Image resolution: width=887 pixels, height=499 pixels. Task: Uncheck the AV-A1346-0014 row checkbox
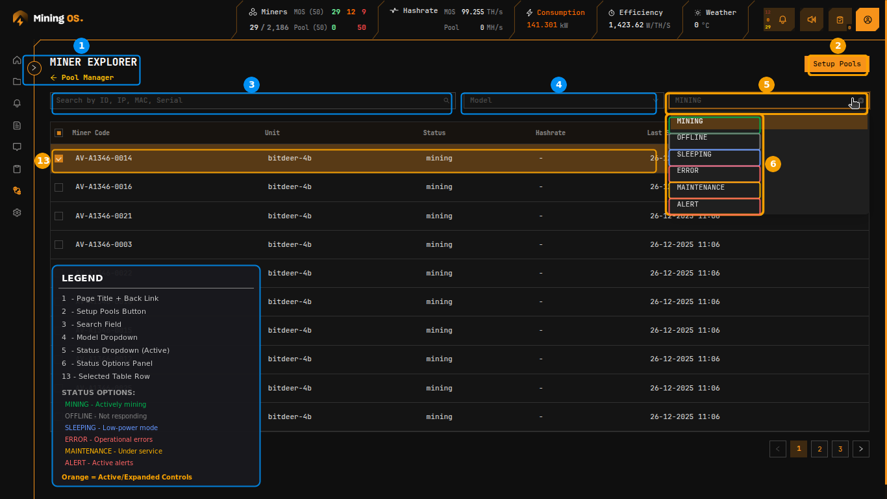(58, 158)
